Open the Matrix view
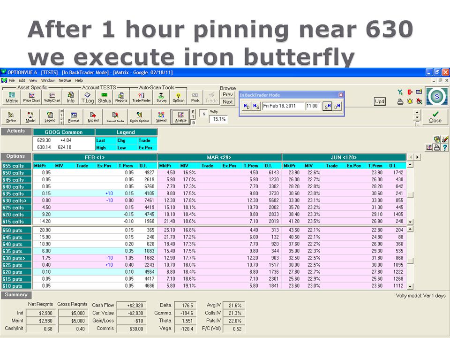 pos(12,98)
